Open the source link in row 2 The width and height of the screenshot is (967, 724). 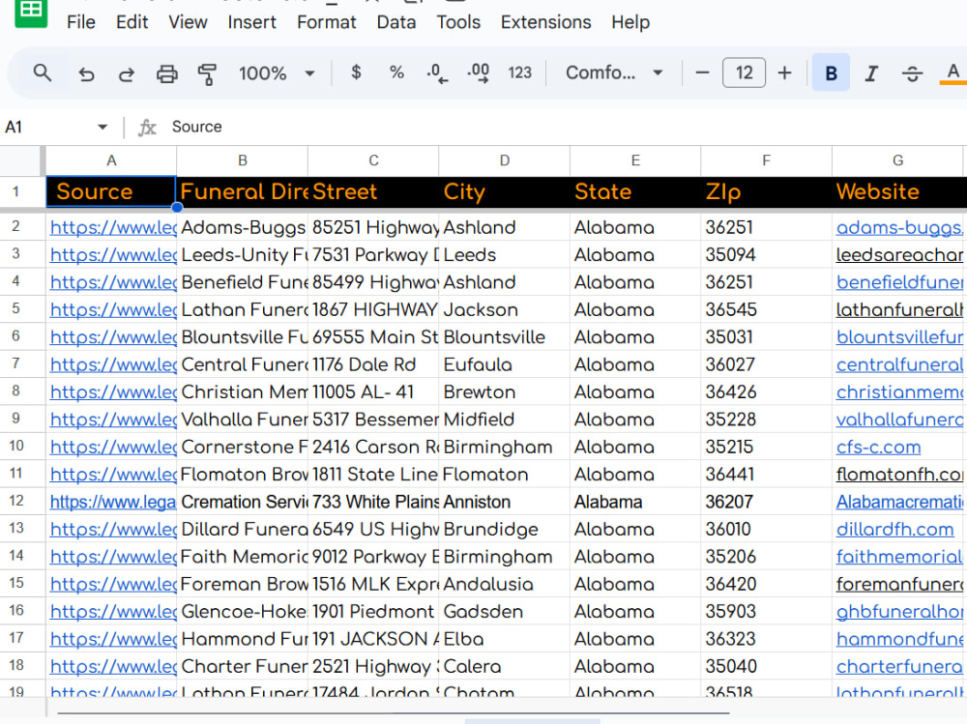pyautogui.click(x=113, y=227)
